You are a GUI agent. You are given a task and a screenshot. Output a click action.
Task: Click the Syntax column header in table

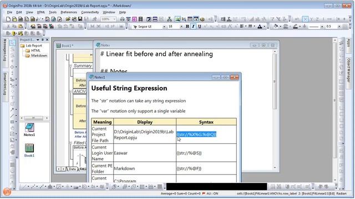coord(206,122)
